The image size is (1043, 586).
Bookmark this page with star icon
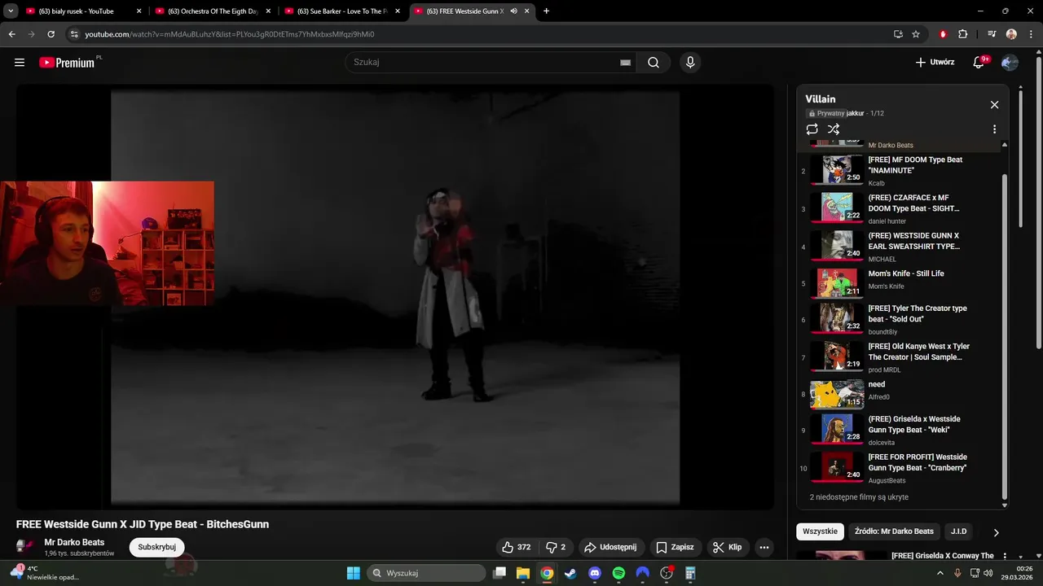(916, 34)
